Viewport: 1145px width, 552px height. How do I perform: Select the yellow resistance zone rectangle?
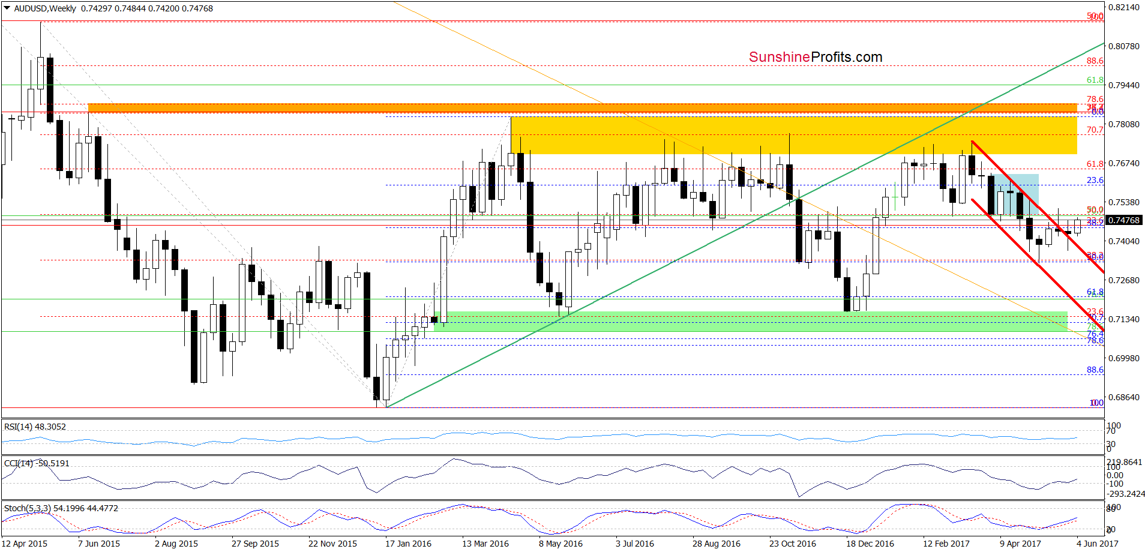794,135
